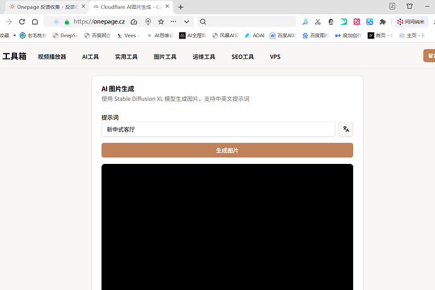Open the AI工具 nav menu
Image resolution: width=435 pixels, height=290 pixels.
click(90, 57)
